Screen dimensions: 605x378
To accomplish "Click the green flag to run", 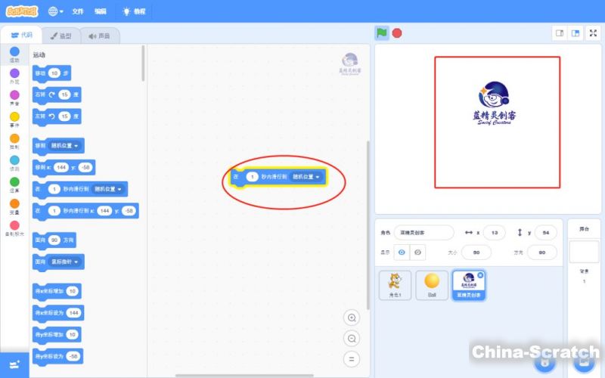I will click(383, 33).
